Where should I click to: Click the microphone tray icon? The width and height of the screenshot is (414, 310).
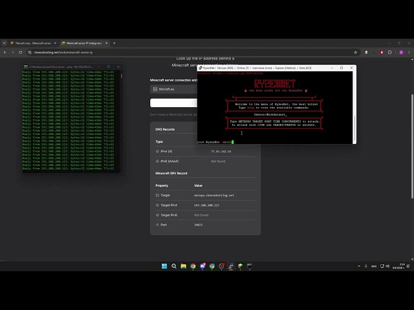[x=365, y=266]
